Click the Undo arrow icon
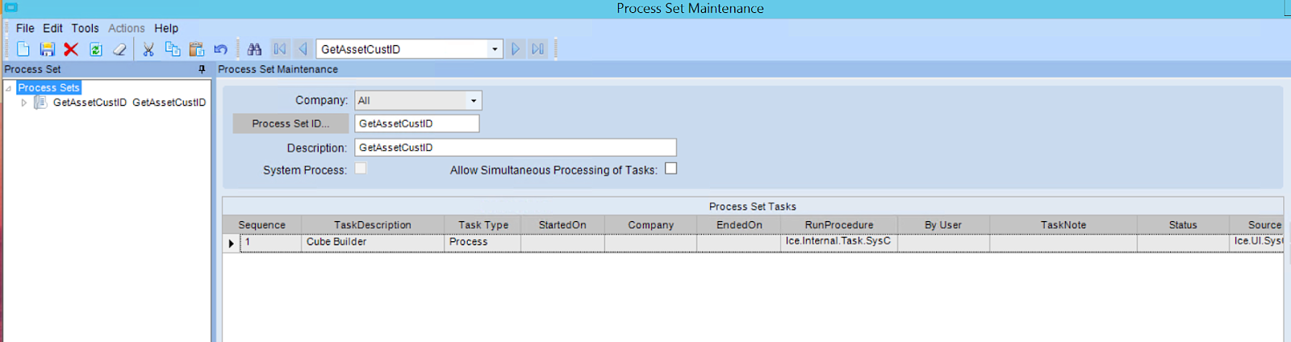The image size is (1291, 342). coord(220,49)
